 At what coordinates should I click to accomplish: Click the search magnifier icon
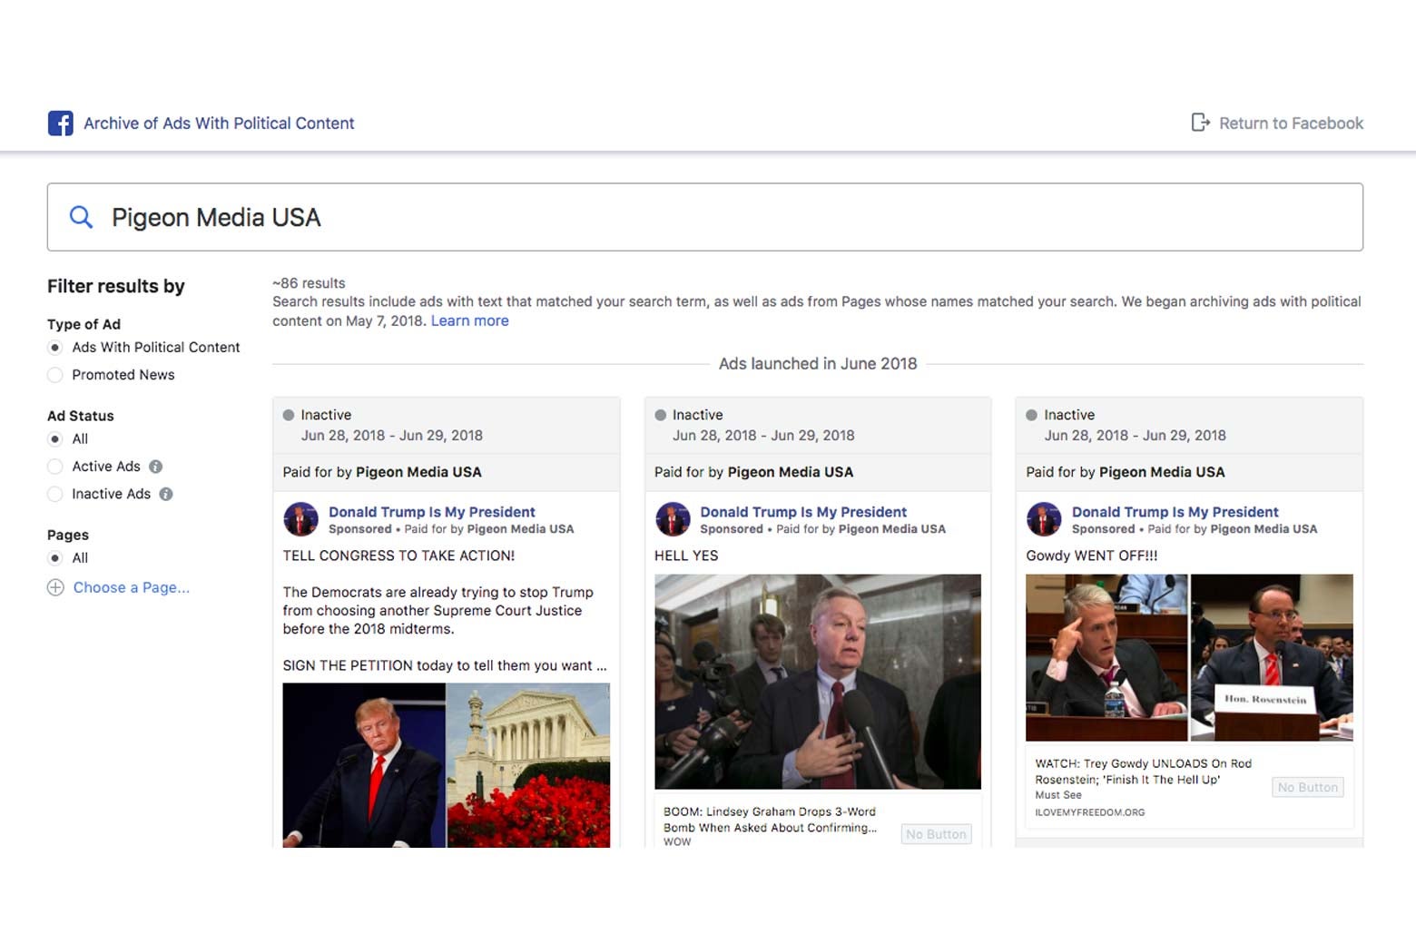click(x=81, y=217)
